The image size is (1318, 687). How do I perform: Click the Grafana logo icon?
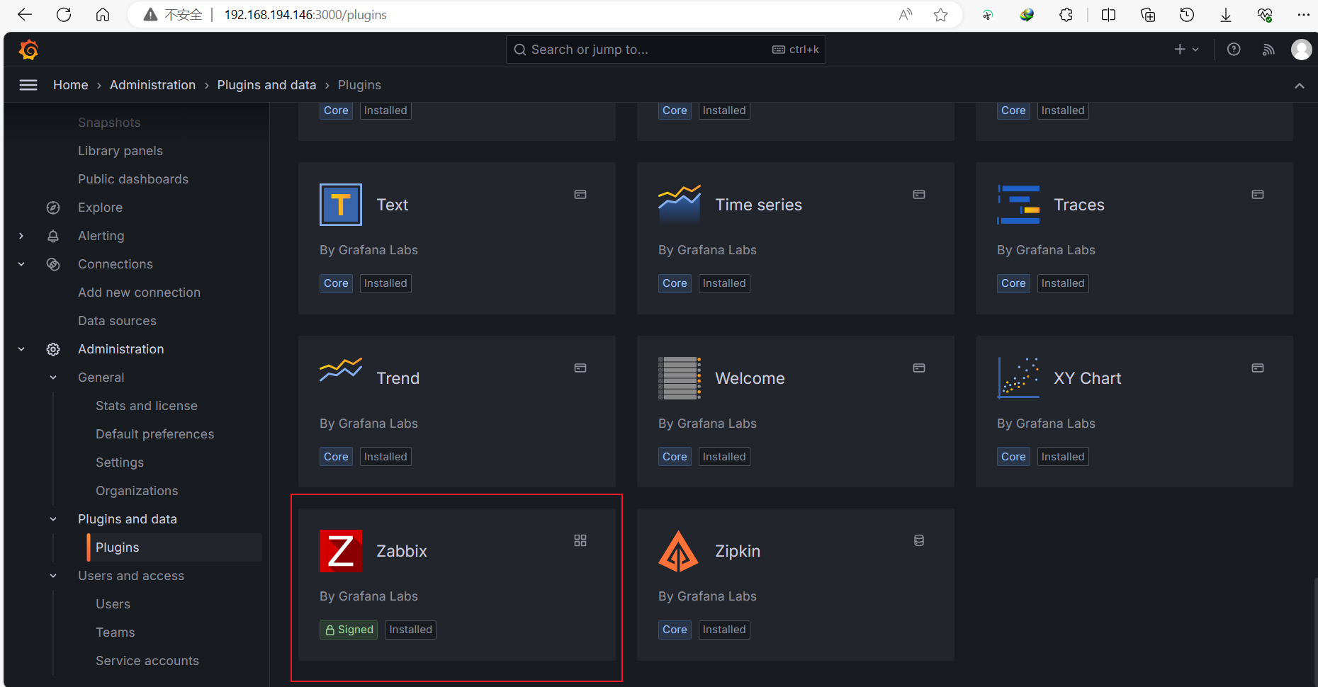[x=29, y=50]
